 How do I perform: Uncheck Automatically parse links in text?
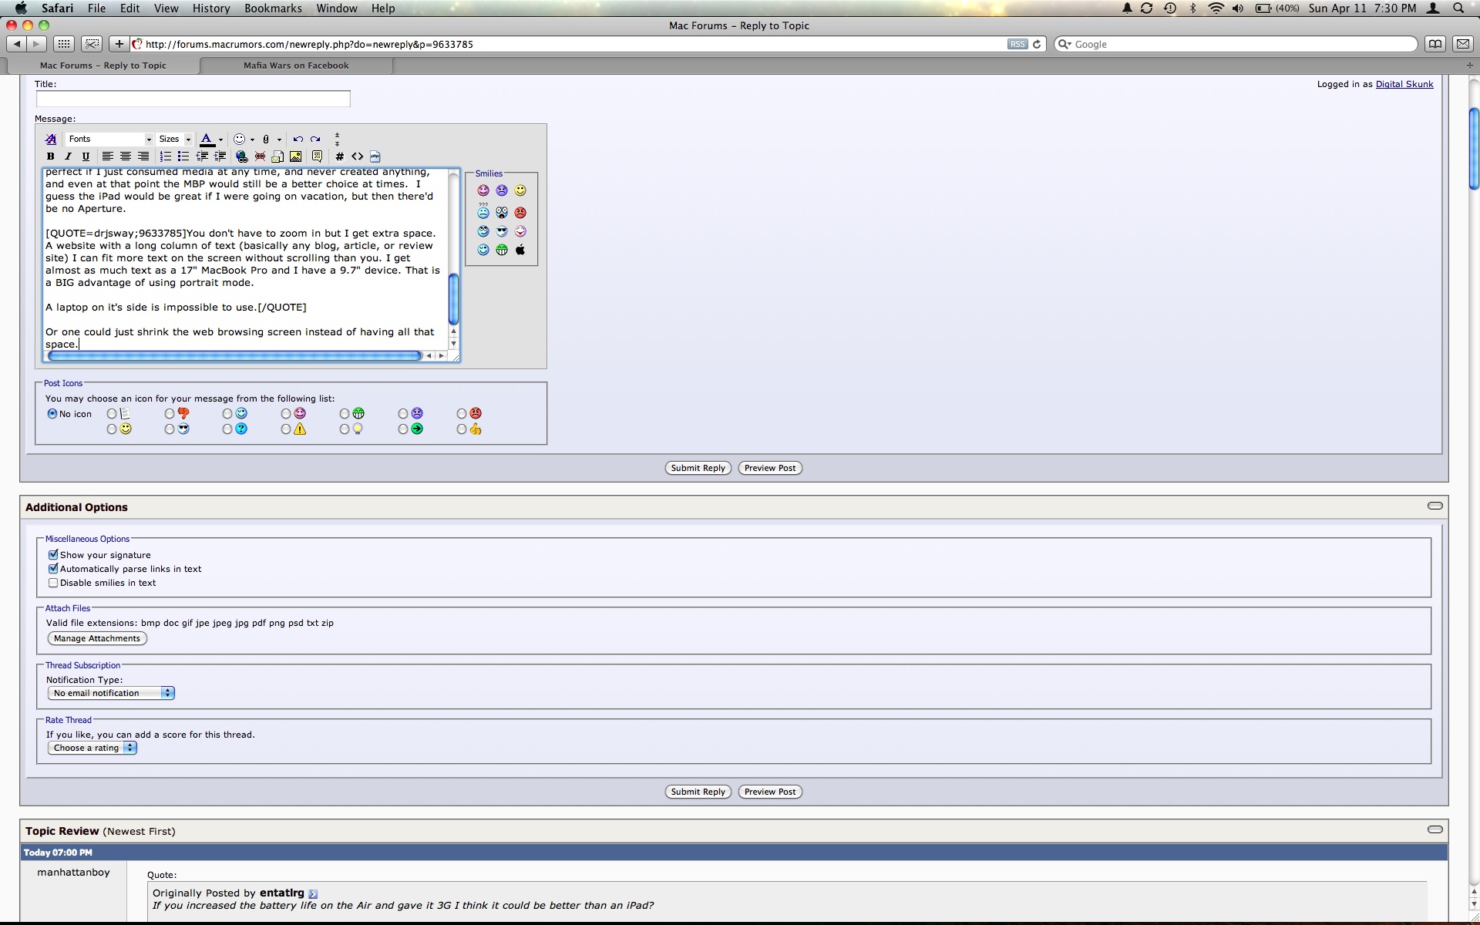click(x=53, y=569)
